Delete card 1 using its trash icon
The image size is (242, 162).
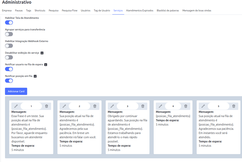tap(47, 106)
